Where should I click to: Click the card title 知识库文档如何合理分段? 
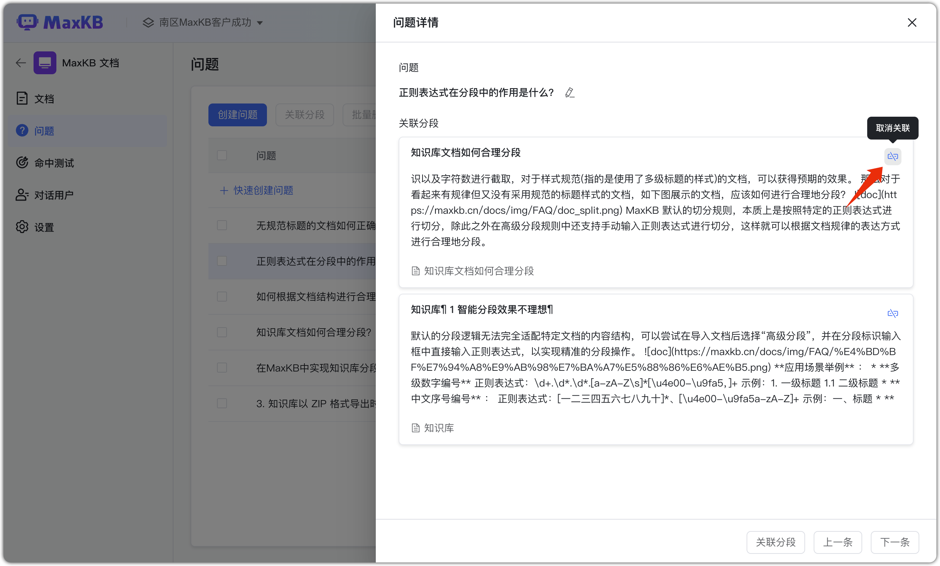[x=465, y=152]
